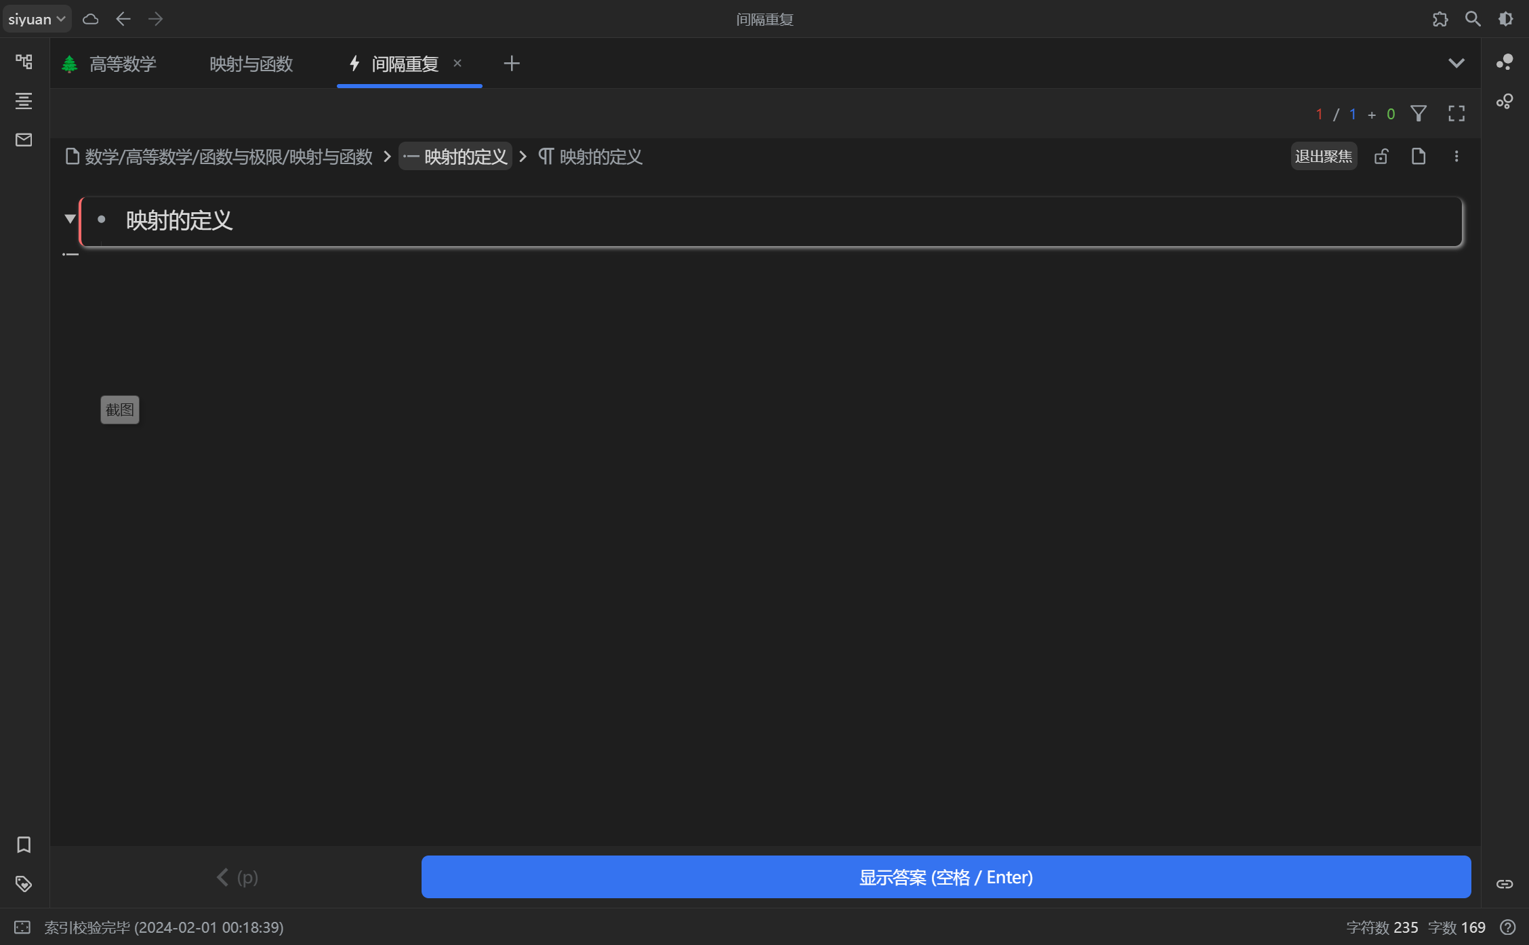1529x945 pixels.
Task: Open the search magnifier icon
Action: click(1473, 19)
